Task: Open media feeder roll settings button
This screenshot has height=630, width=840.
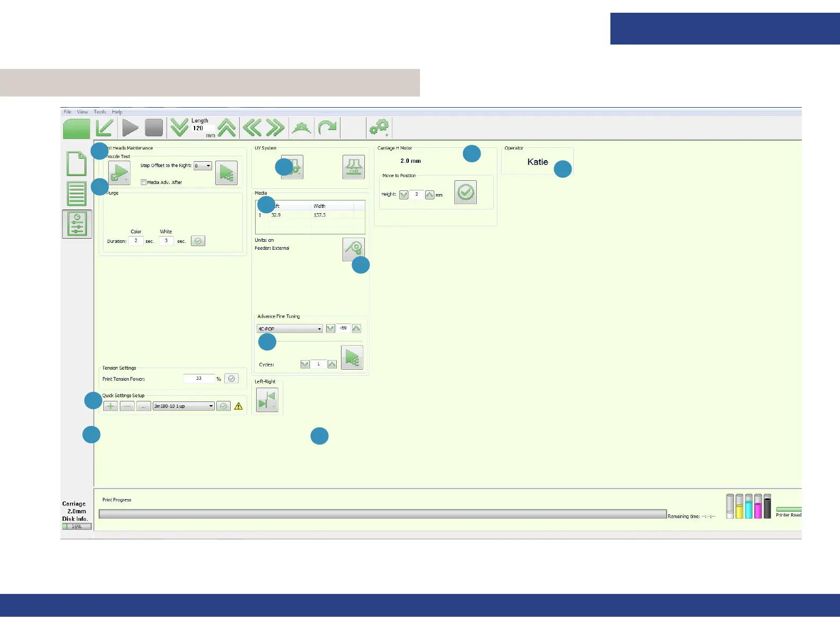Action: [x=353, y=249]
